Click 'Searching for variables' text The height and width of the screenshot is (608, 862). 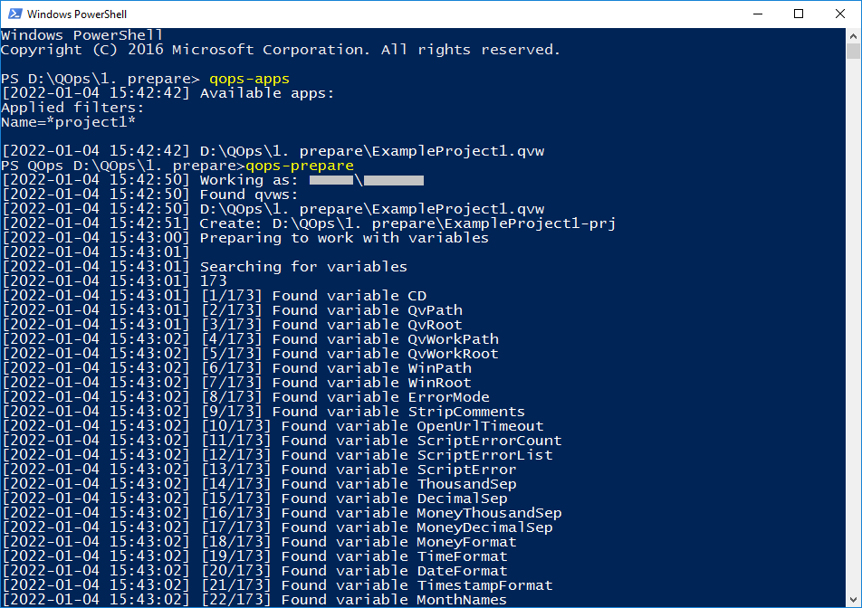click(303, 267)
